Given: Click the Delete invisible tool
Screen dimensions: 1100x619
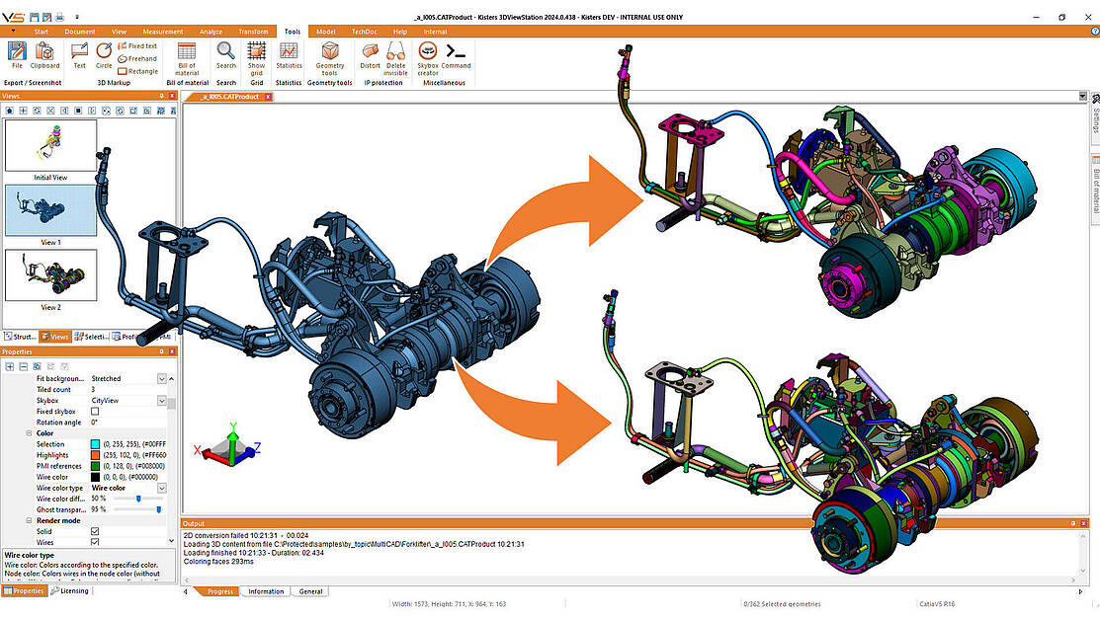Looking at the screenshot, I should coord(395,58).
